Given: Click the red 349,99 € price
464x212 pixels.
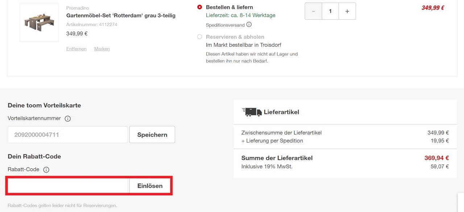Looking at the screenshot, I should pos(432,7).
